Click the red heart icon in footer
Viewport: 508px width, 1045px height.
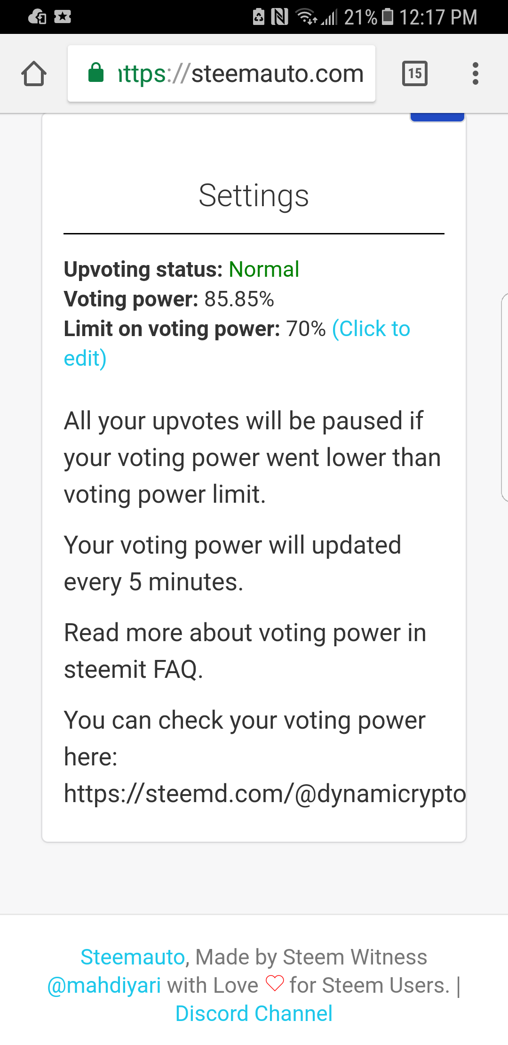pyautogui.click(x=275, y=983)
